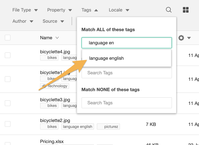
Task: Check the box for bicyclette2.jpg
Action: pyautogui.click(x=8, y=124)
